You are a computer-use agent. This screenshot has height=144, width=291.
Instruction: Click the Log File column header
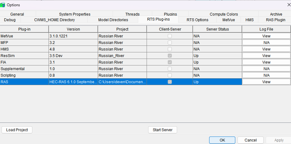tap(266, 29)
